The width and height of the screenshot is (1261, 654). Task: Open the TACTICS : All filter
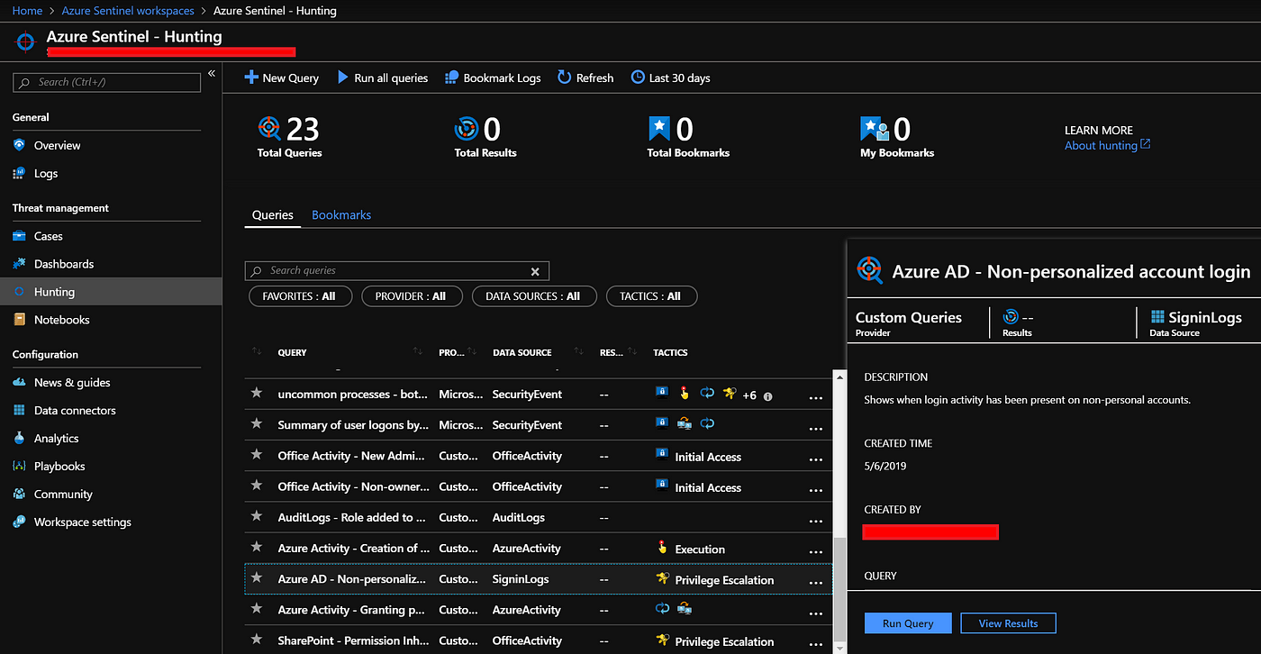pos(652,296)
